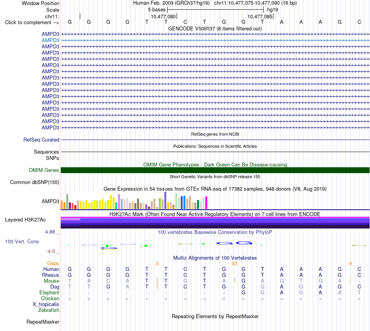Image resolution: width=370 pixels, height=331 pixels.
Task: Click the hg19 label beside the scale bar
Action: point(273,10)
